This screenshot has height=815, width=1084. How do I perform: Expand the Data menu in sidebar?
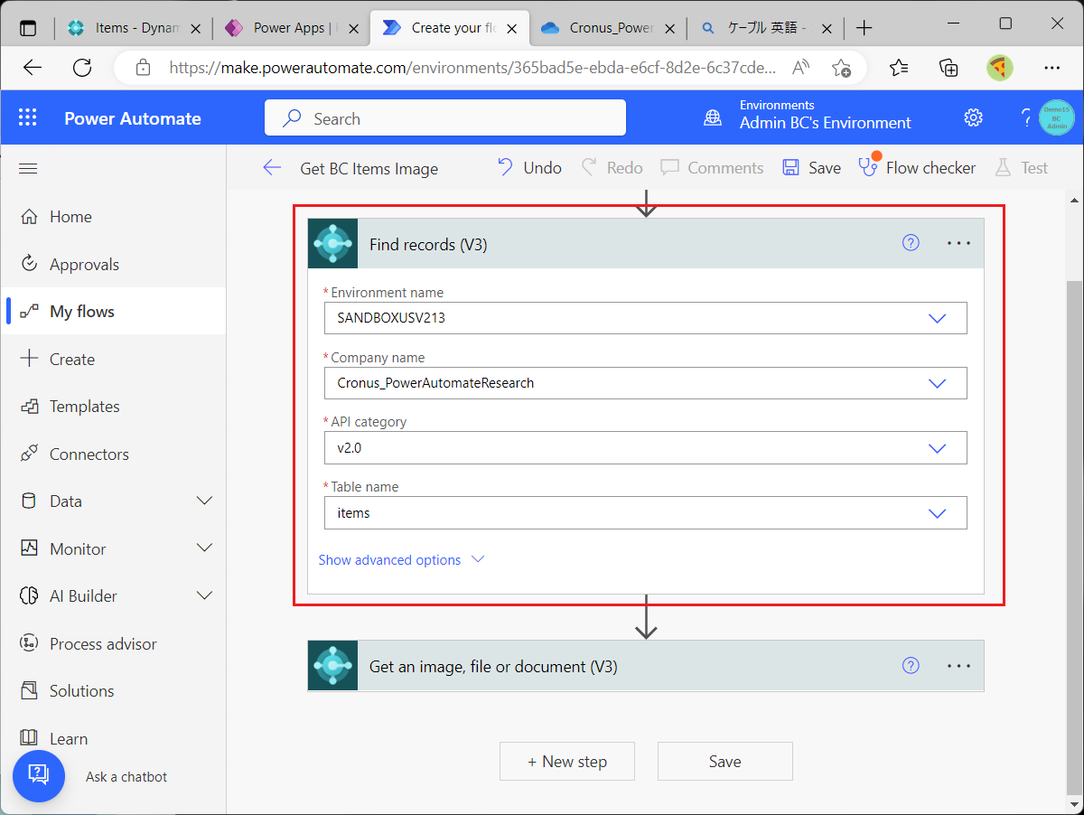(205, 501)
